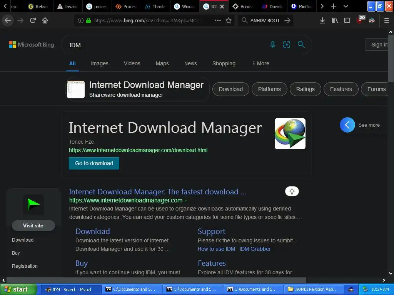Click the glasses extension icon in toolbar

372,21
